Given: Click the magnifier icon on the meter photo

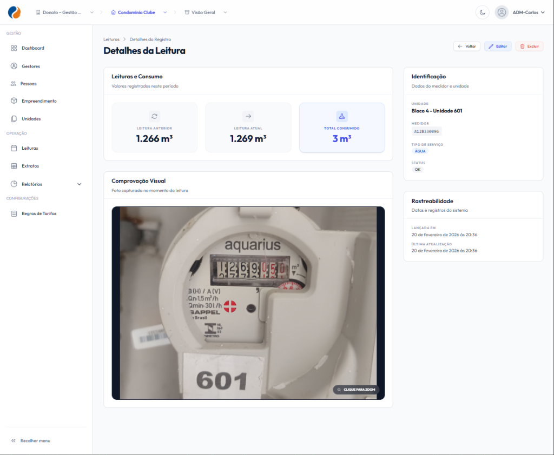Looking at the screenshot, I should (x=339, y=390).
